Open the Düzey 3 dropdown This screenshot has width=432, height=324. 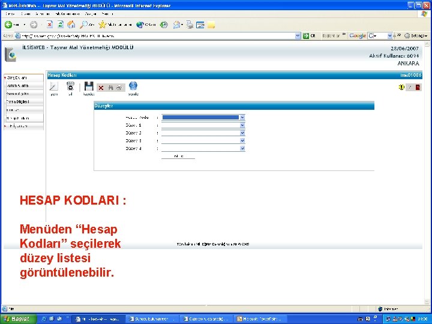(x=242, y=140)
